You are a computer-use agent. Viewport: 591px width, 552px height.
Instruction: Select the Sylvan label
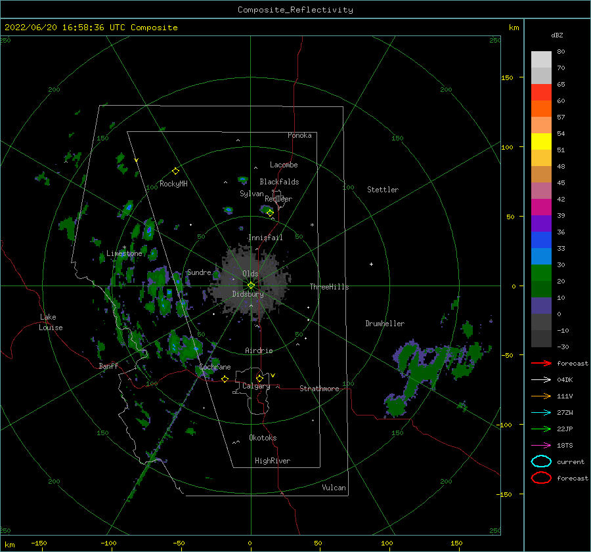(x=252, y=194)
